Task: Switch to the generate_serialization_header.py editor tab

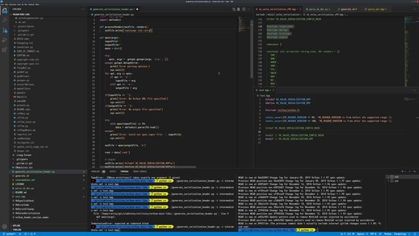Action: [114, 9]
